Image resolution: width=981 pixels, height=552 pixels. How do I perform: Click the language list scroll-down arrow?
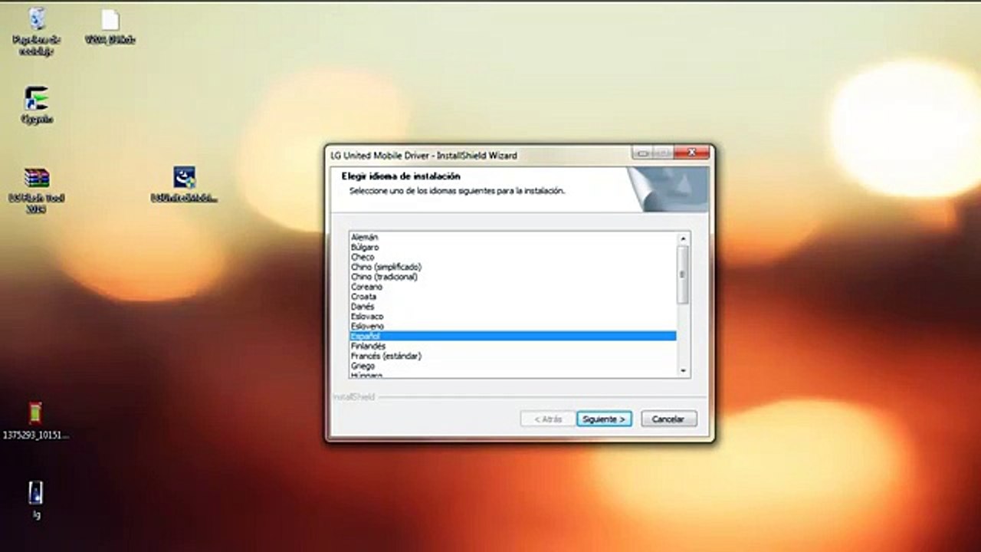coord(683,370)
